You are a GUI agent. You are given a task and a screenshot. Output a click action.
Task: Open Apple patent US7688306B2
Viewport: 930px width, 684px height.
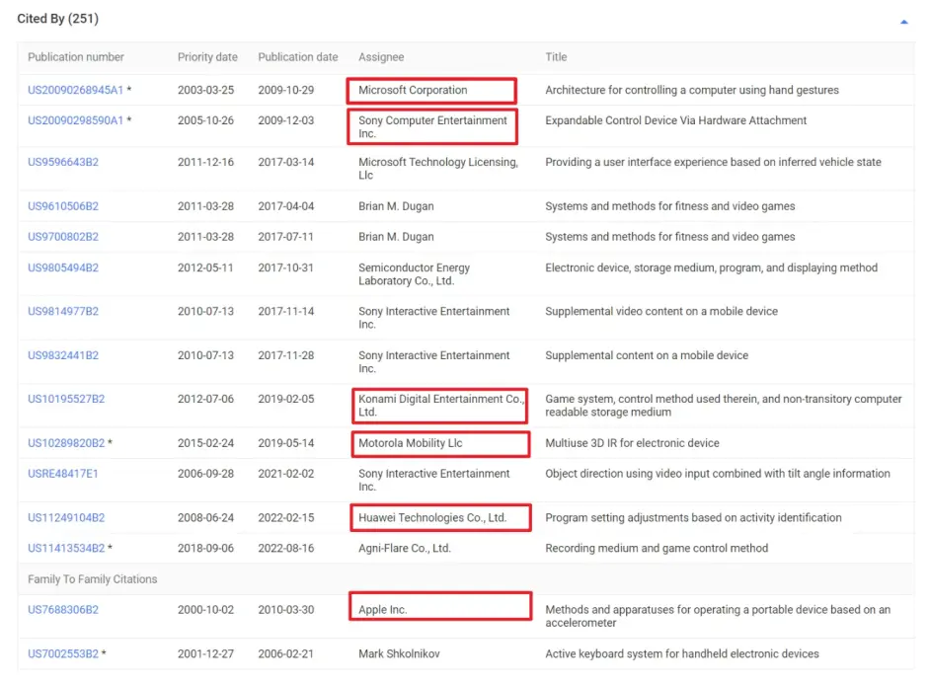click(63, 610)
